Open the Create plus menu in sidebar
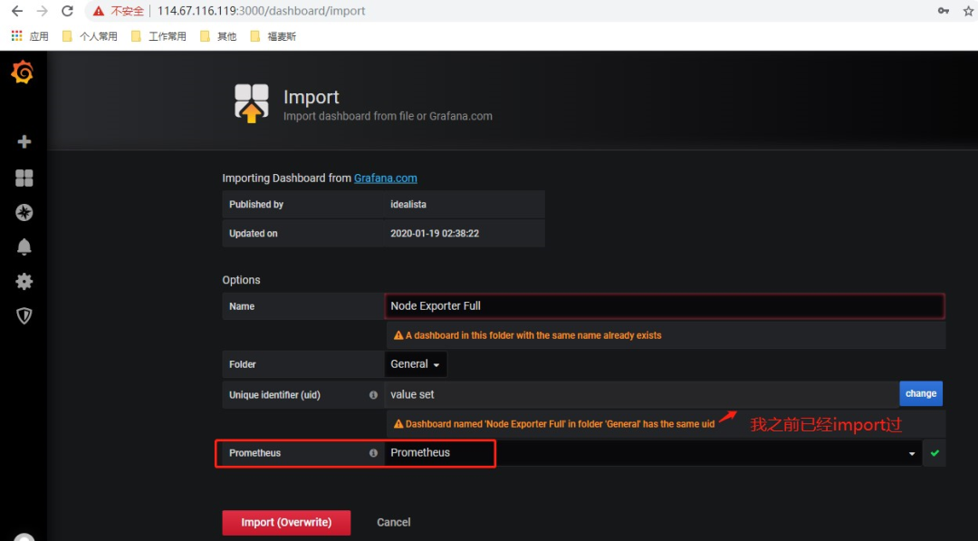 click(24, 141)
